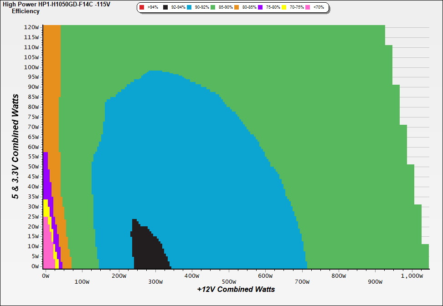Select the blue 90-92% legend swatch
443x306 pixels.
point(189,8)
